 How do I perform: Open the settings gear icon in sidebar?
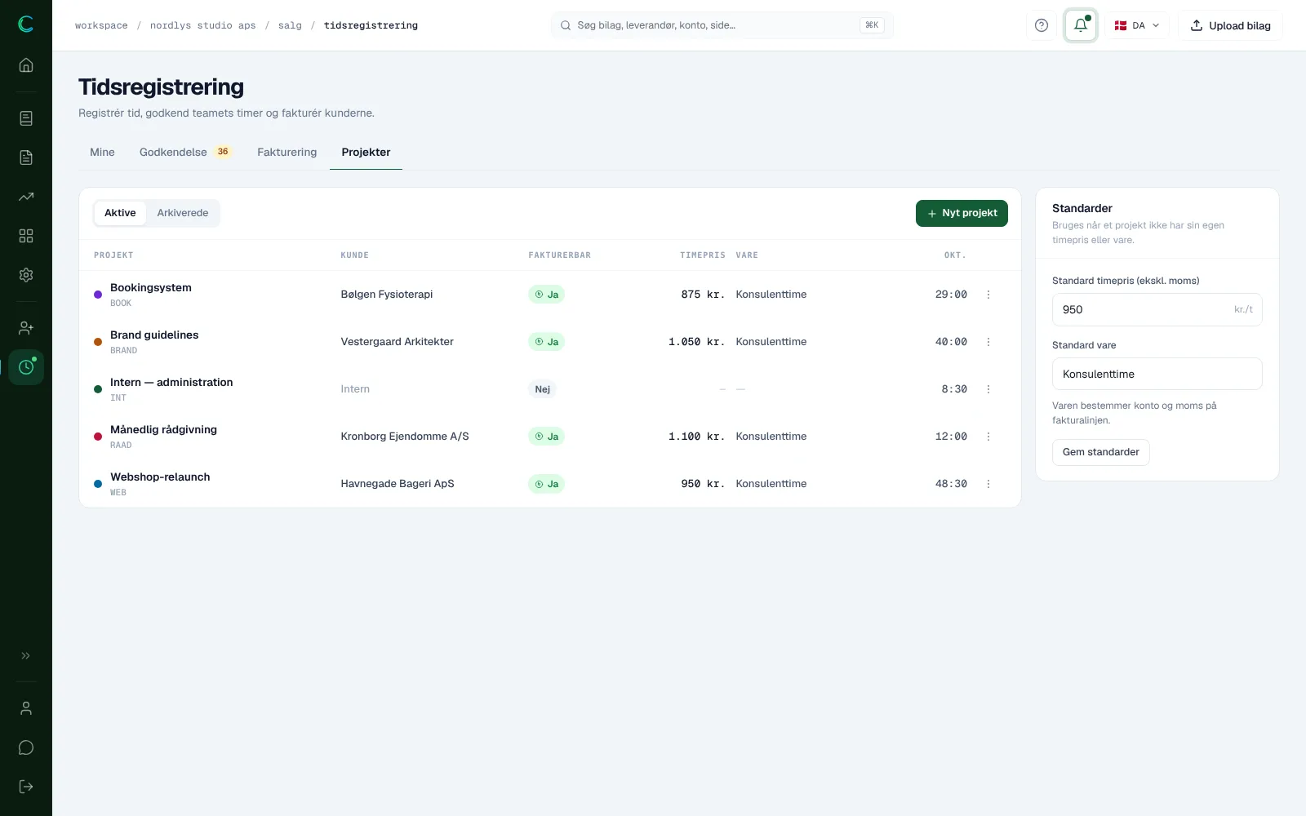click(26, 275)
